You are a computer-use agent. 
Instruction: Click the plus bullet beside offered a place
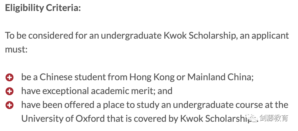(x=9, y=105)
